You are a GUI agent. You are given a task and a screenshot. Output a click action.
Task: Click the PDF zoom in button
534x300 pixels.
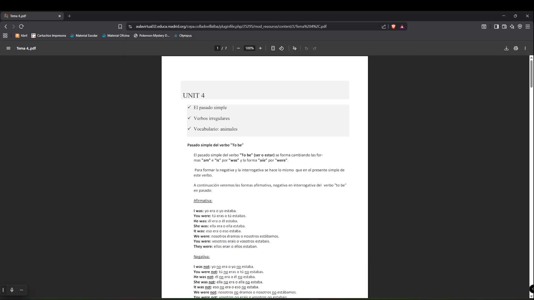click(260, 48)
